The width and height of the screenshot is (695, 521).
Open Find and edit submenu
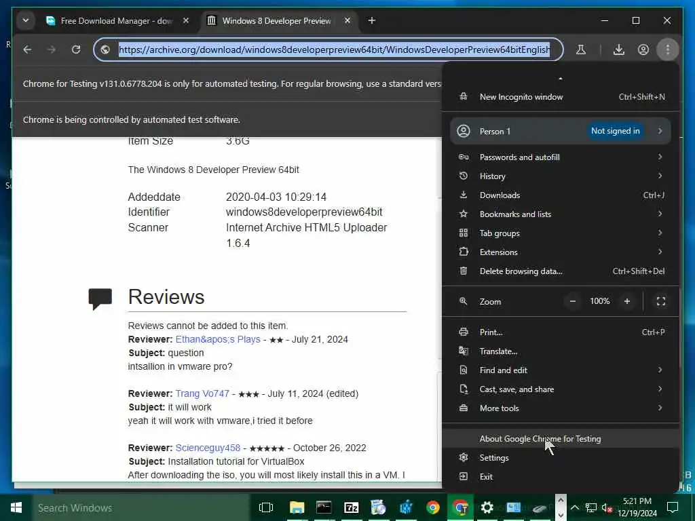coord(561,370)
